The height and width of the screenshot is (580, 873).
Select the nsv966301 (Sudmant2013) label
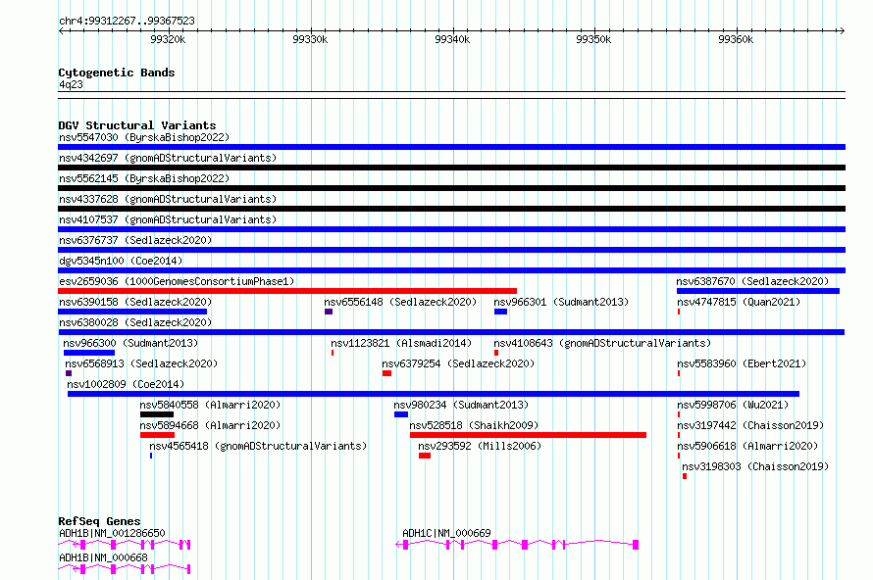pyautogui.click(x=561, y=302)
